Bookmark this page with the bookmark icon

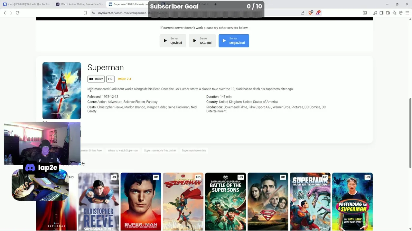[85, 13]
